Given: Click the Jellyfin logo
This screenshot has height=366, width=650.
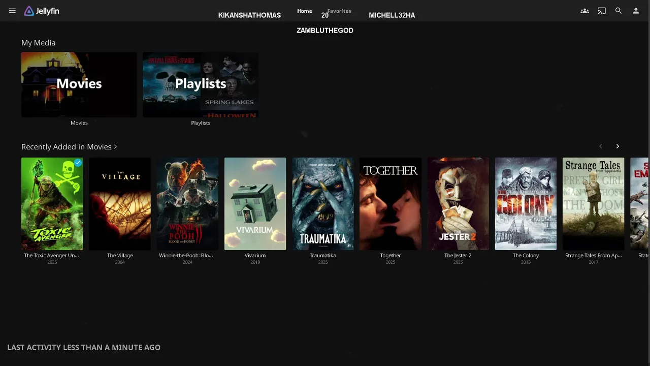Looking at the screenshot, I should pyautogui.click(x=42, y=11).
